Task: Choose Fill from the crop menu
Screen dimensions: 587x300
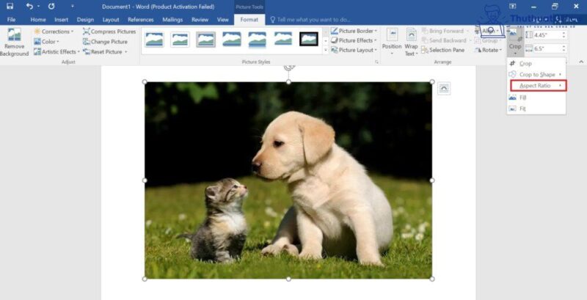Action: tap(536, 98)
